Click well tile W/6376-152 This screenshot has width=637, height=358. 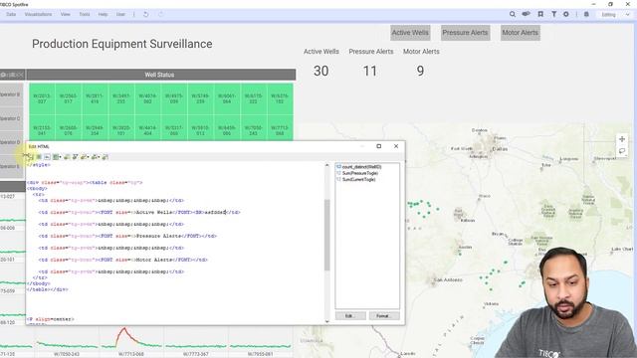[x=280, y=99]
